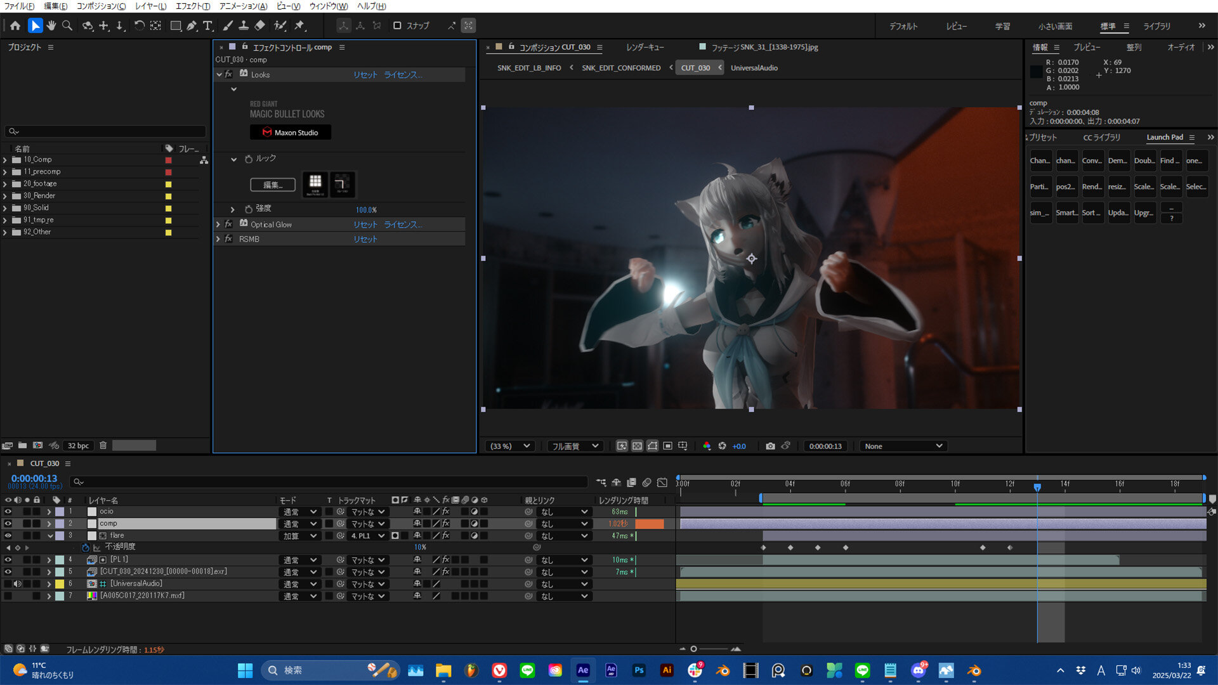
Task: Expand the Optical Glow effect properties
Action: click(x=218, y=225)
